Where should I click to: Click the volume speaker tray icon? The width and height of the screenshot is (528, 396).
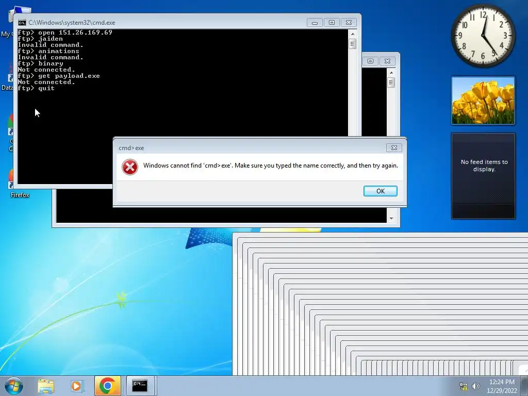476,386
